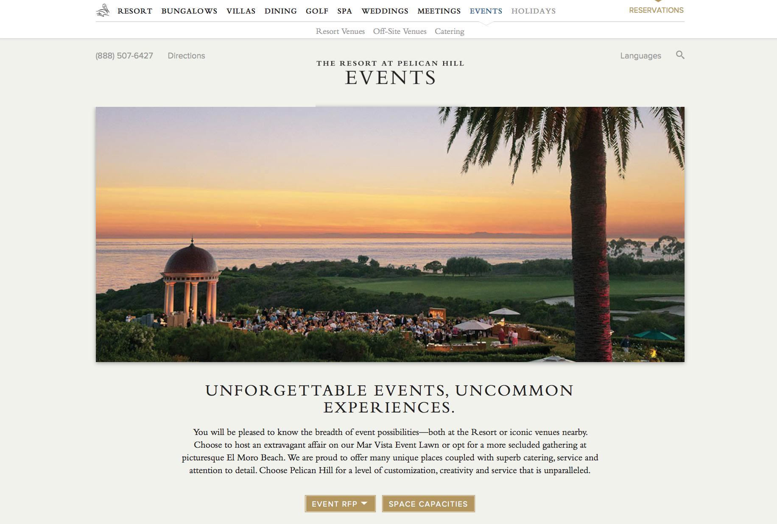Screen dimensions: 777x524
Task: Open the Languages selector
Action: [x=640, y=56]
